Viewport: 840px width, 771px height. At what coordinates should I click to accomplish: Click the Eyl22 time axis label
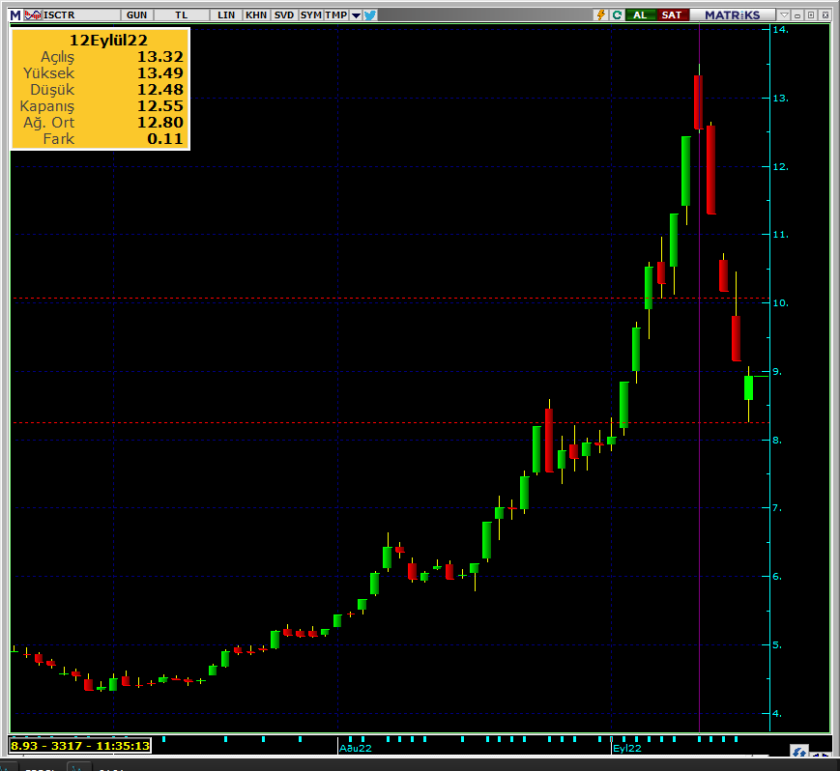pos(626,749)
